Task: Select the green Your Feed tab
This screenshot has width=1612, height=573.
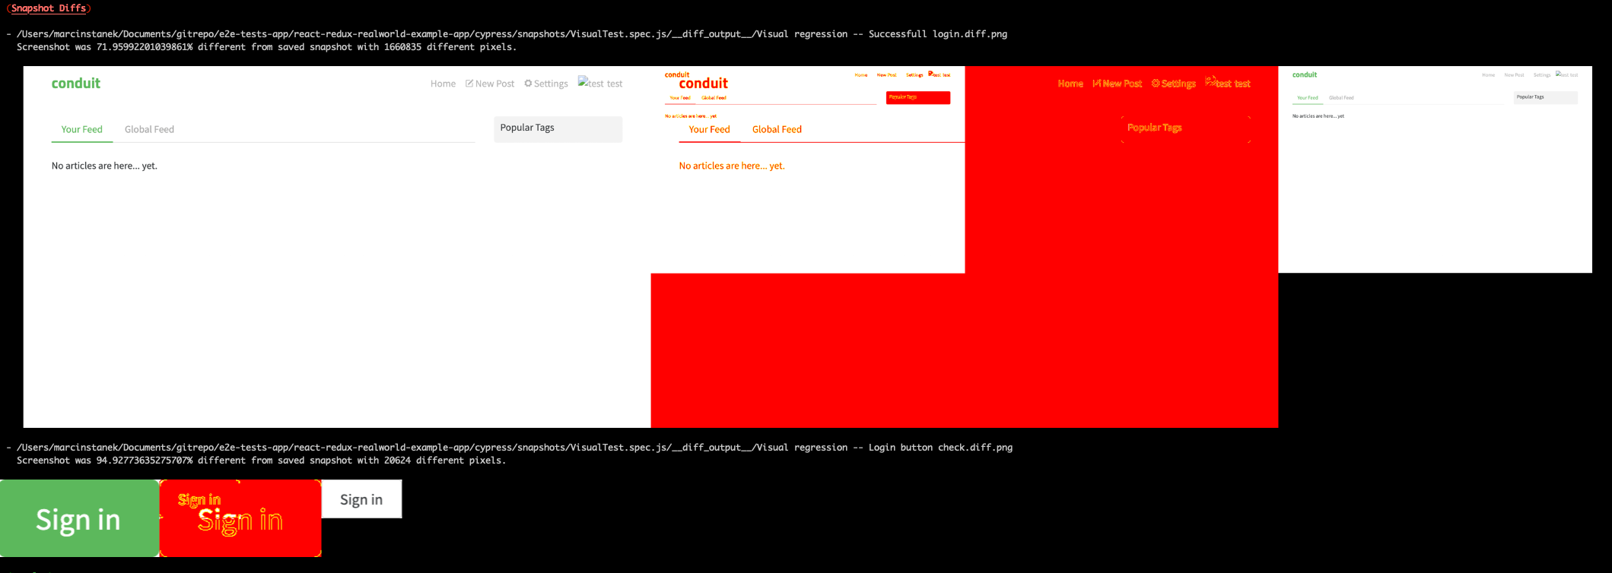Action: [81, 129]
